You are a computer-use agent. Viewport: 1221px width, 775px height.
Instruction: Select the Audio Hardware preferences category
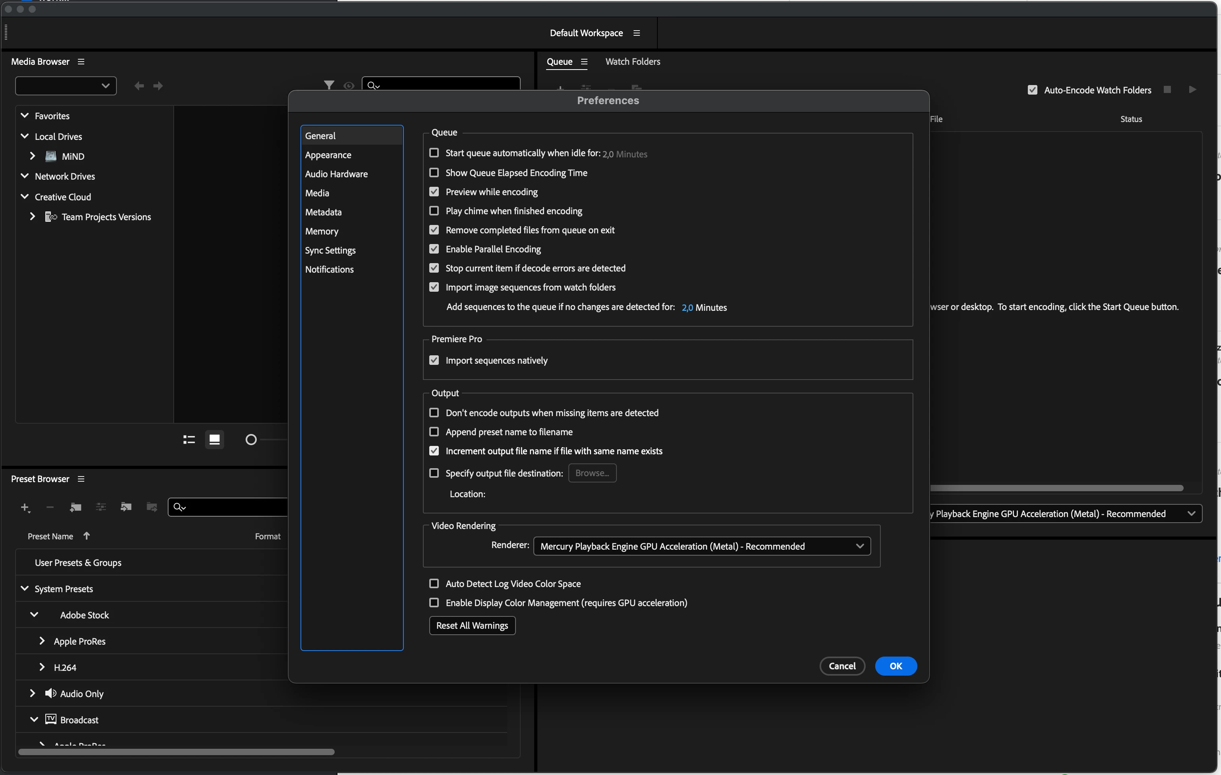click(336, 174)
